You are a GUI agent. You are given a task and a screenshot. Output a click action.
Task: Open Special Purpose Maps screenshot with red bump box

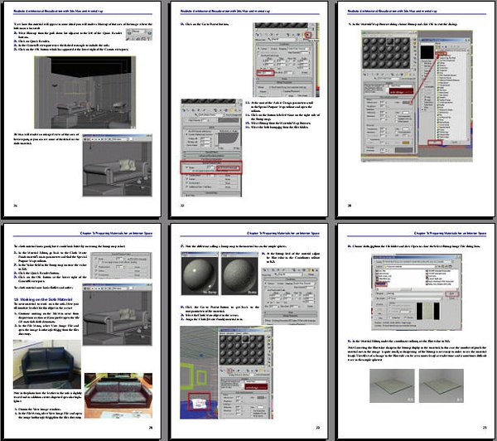[211, 148]
